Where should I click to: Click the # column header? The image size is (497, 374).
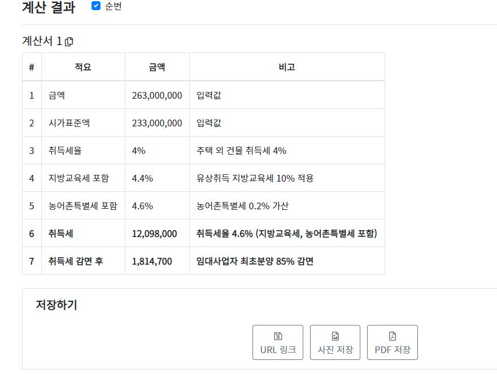(x=32, y=67)
